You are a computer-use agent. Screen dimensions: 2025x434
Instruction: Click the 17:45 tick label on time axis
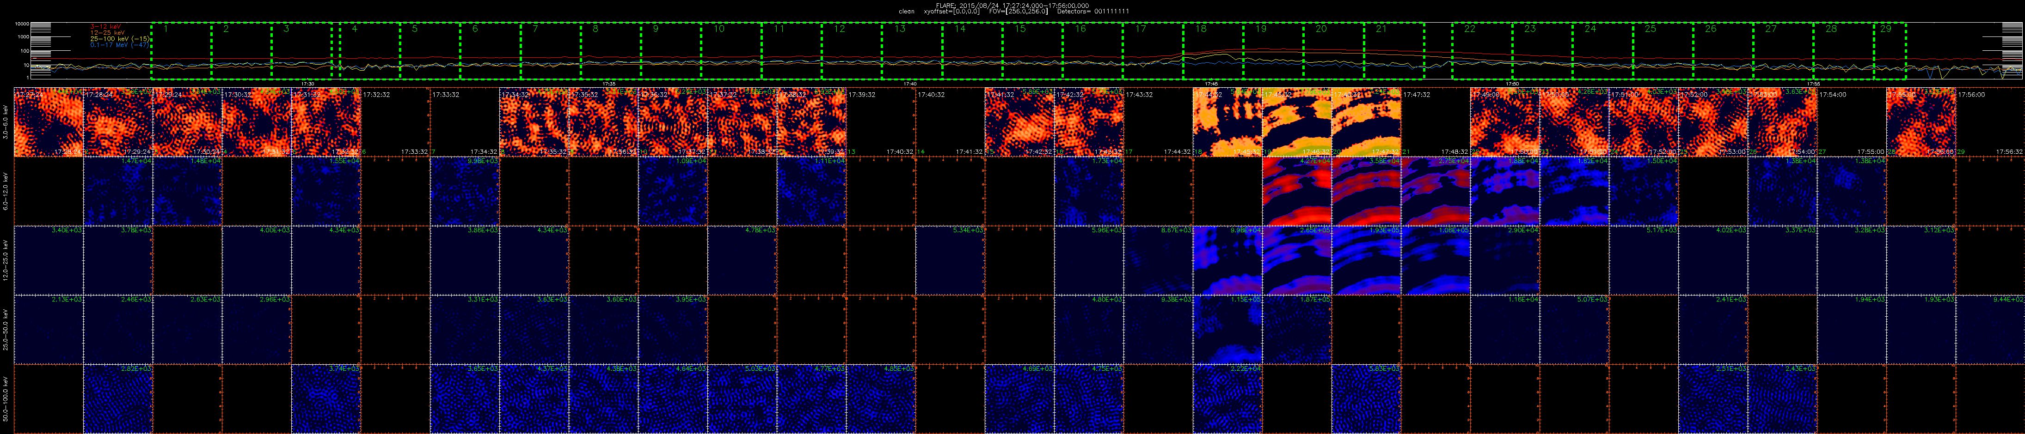tap(1211, 83)
